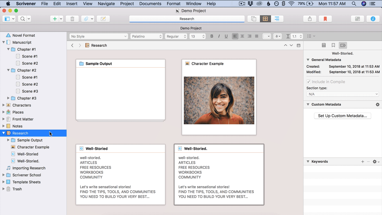Click the project Search magnifier button
Viewport: 382px width, 215px height.
pyautogui.click(x=23, y=19)
